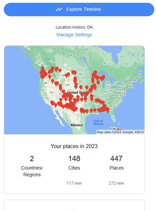Click the 117 new cities count

coord(74,183)
